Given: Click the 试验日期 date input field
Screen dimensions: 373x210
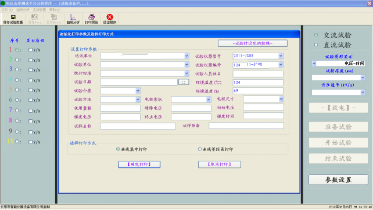Looking at the screenshot, I should 139,82.
